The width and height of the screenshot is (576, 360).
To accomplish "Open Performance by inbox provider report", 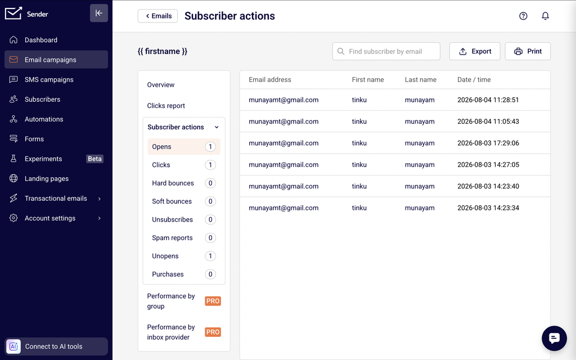I will 184,332.
